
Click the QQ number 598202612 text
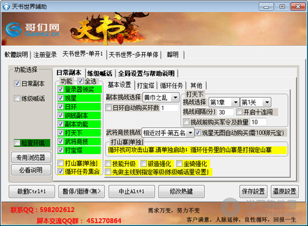coord(57,210)
